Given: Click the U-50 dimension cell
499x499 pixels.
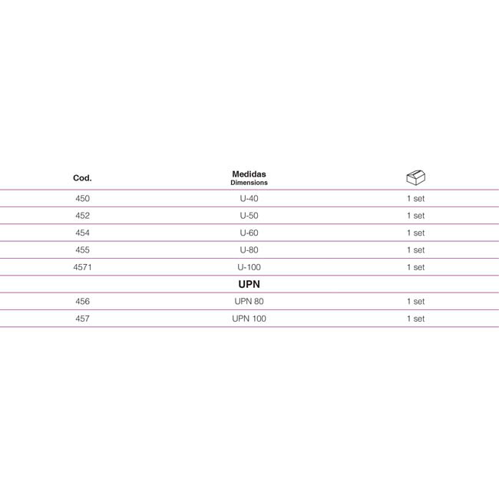Looking at the screenshot, I should (x=249, y=216).
